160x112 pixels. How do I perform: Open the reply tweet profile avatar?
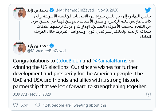tap(19, 48)
